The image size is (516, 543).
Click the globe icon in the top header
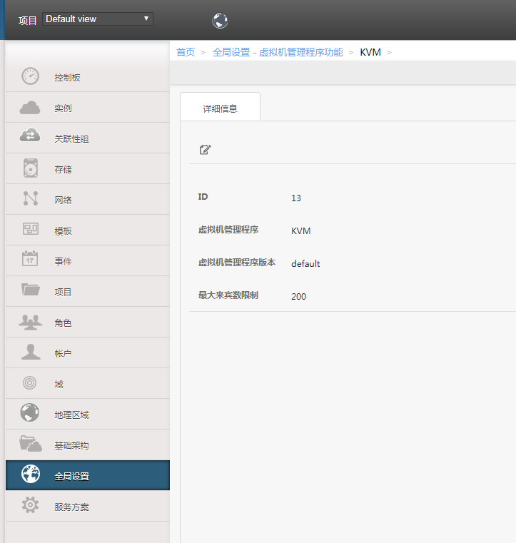(x=220, y=21)
